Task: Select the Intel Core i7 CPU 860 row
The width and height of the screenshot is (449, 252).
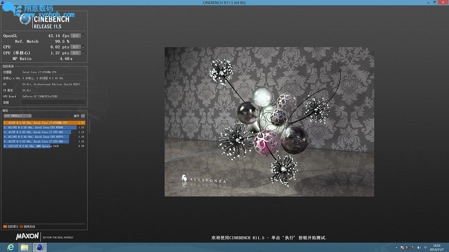Action: 44,132
